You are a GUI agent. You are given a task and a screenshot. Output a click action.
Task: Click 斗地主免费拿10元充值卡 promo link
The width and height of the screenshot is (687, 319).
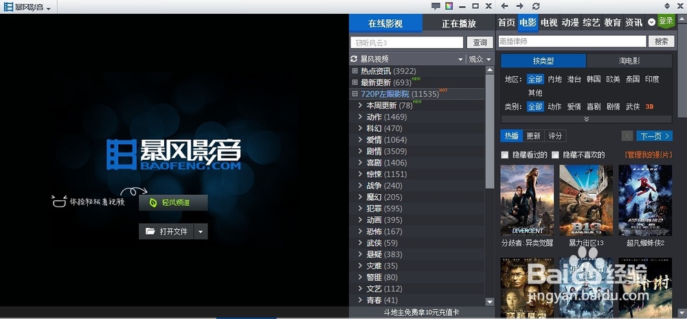click(x=422, y=312)
